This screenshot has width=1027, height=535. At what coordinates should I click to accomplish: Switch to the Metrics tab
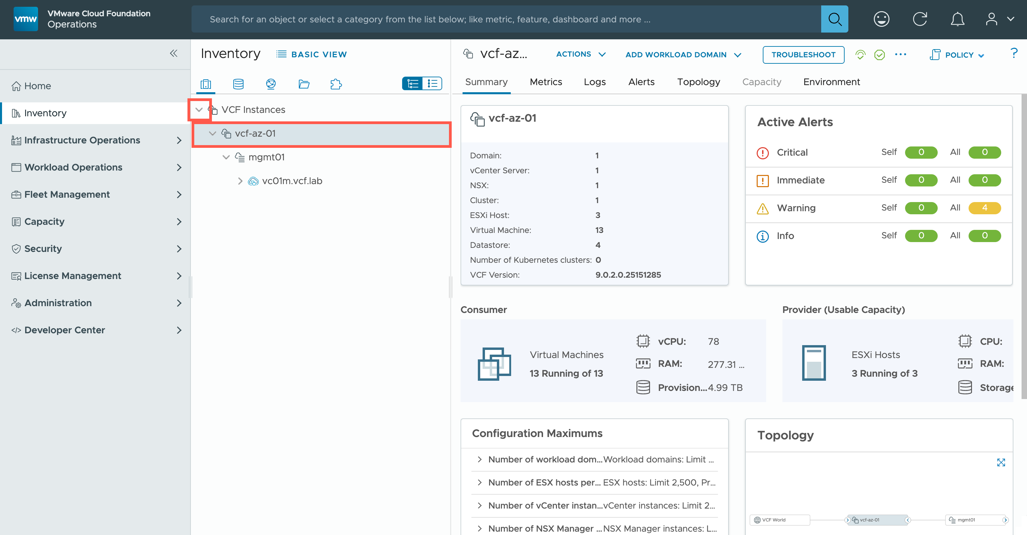[x=545, y=82]
